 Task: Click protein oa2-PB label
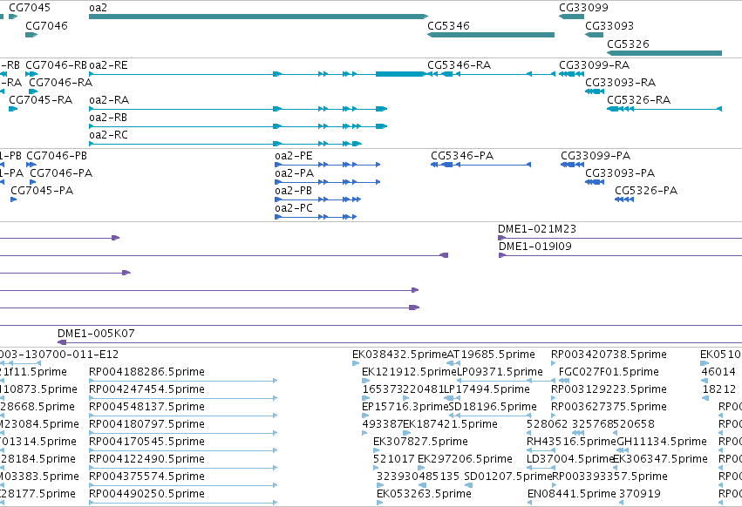click(x=293, y=191)
